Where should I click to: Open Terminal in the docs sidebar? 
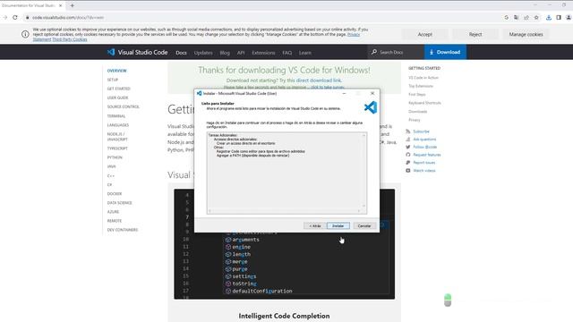pyautogui.click(x=116, y=116)
